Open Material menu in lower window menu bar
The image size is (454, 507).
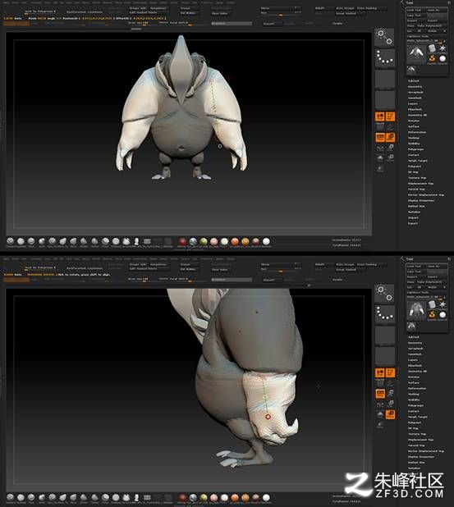pos(108,258)
